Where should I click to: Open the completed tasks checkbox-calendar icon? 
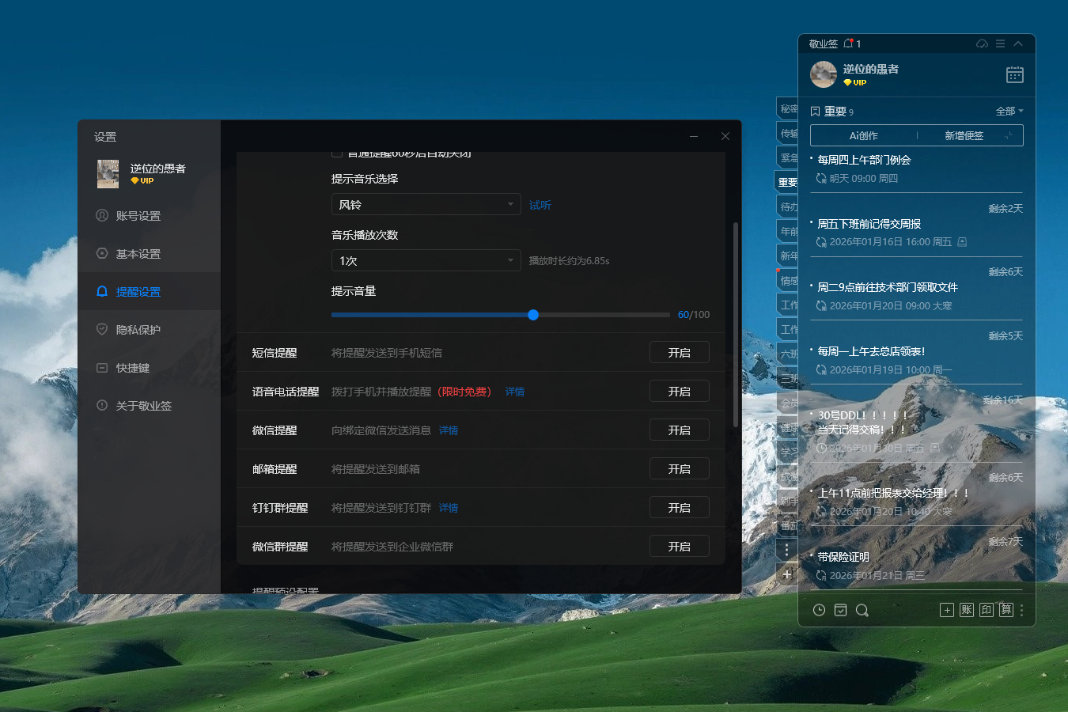click(840, 610)
